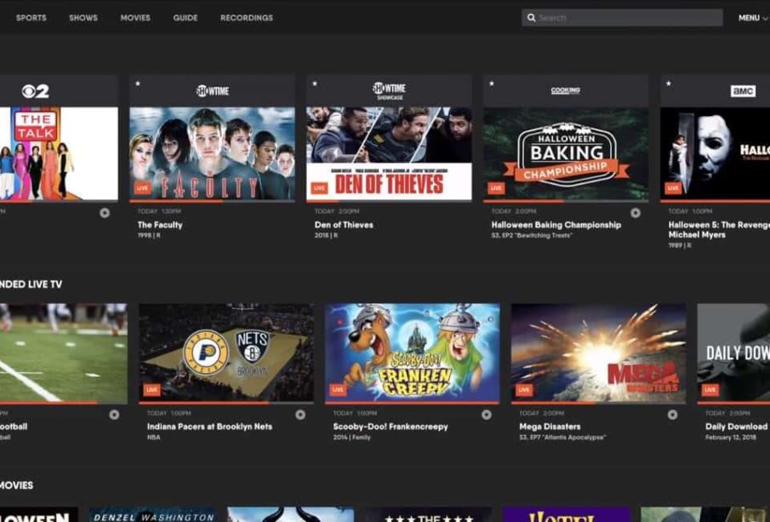Toggle the star on the AMC card
Viewport: 770px width, 522px height.
tap(669, 84)
